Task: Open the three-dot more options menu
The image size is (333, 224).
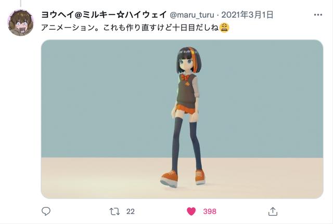Action: (318, 15)
